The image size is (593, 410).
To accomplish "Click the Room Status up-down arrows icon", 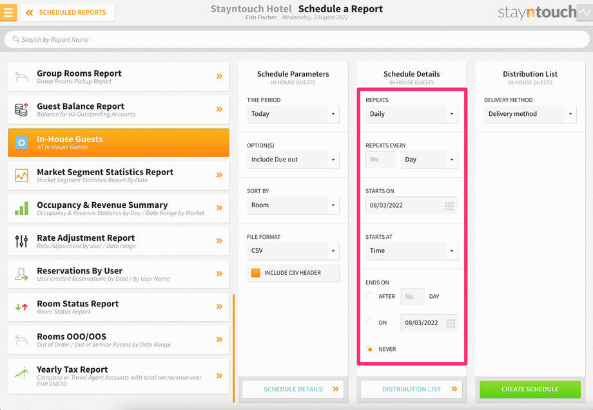I will click(x=21, y=307).
